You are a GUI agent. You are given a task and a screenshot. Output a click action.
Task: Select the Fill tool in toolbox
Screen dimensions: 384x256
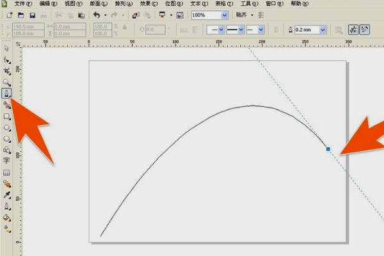click(7, 217)
